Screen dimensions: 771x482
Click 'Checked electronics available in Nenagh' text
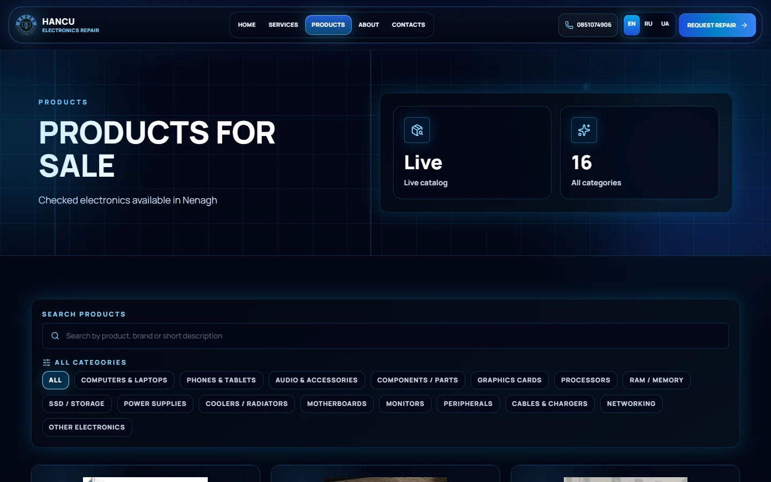pos(128,200)
